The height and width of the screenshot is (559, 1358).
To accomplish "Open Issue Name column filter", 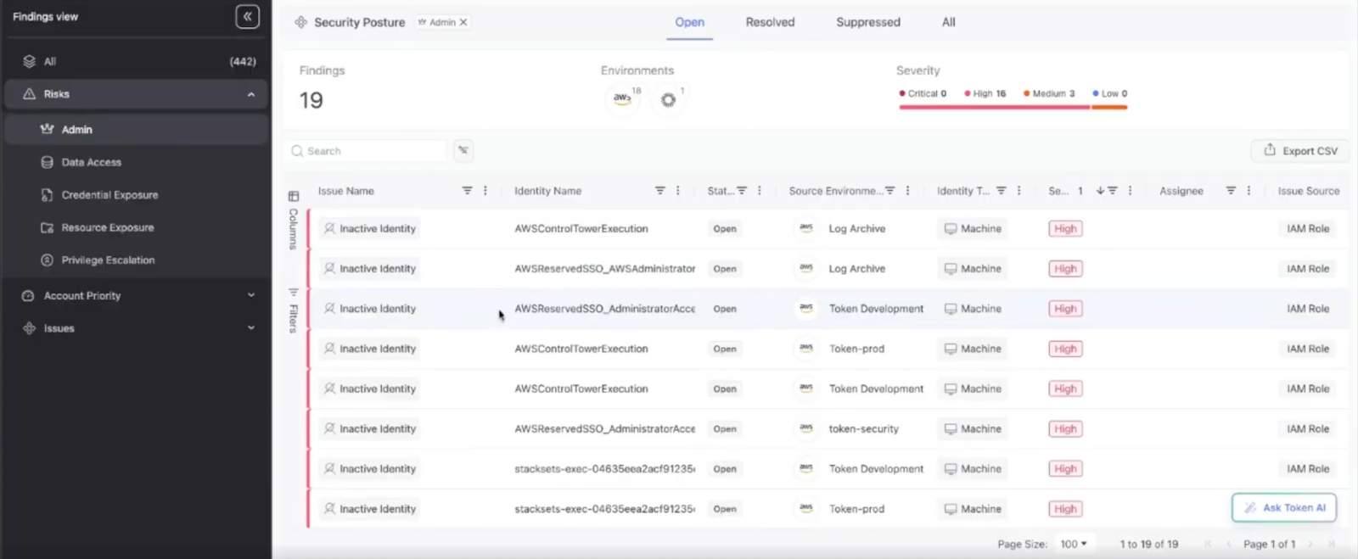I will (467, 191).
